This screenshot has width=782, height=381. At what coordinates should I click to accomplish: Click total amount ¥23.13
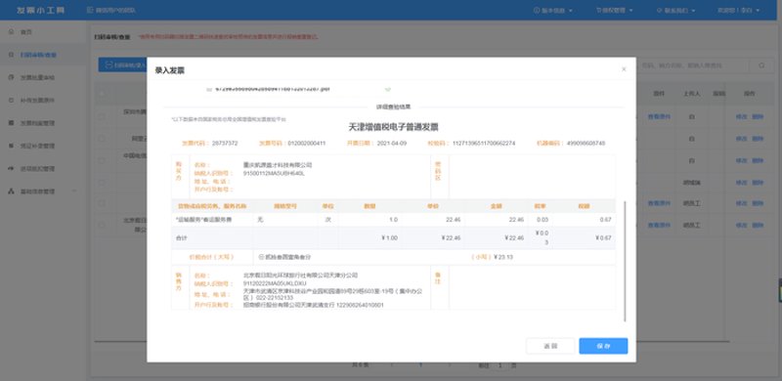[x=503, y=257]
